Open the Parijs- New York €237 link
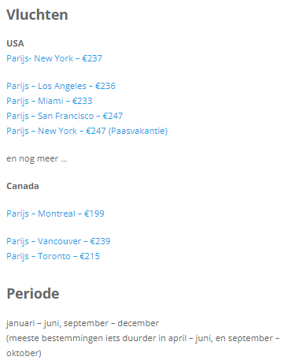Screen dimensions: 288x364 coord(54,58)
